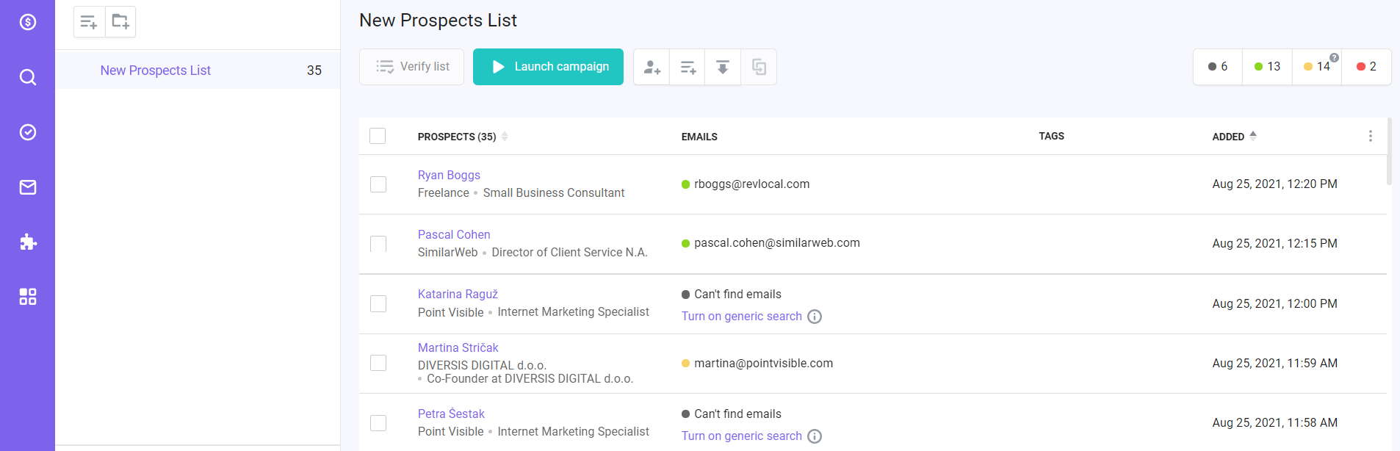Viewport: 1400px width, 451px height.
Task: Filter by green status count 13
Action: (1267, 67)
